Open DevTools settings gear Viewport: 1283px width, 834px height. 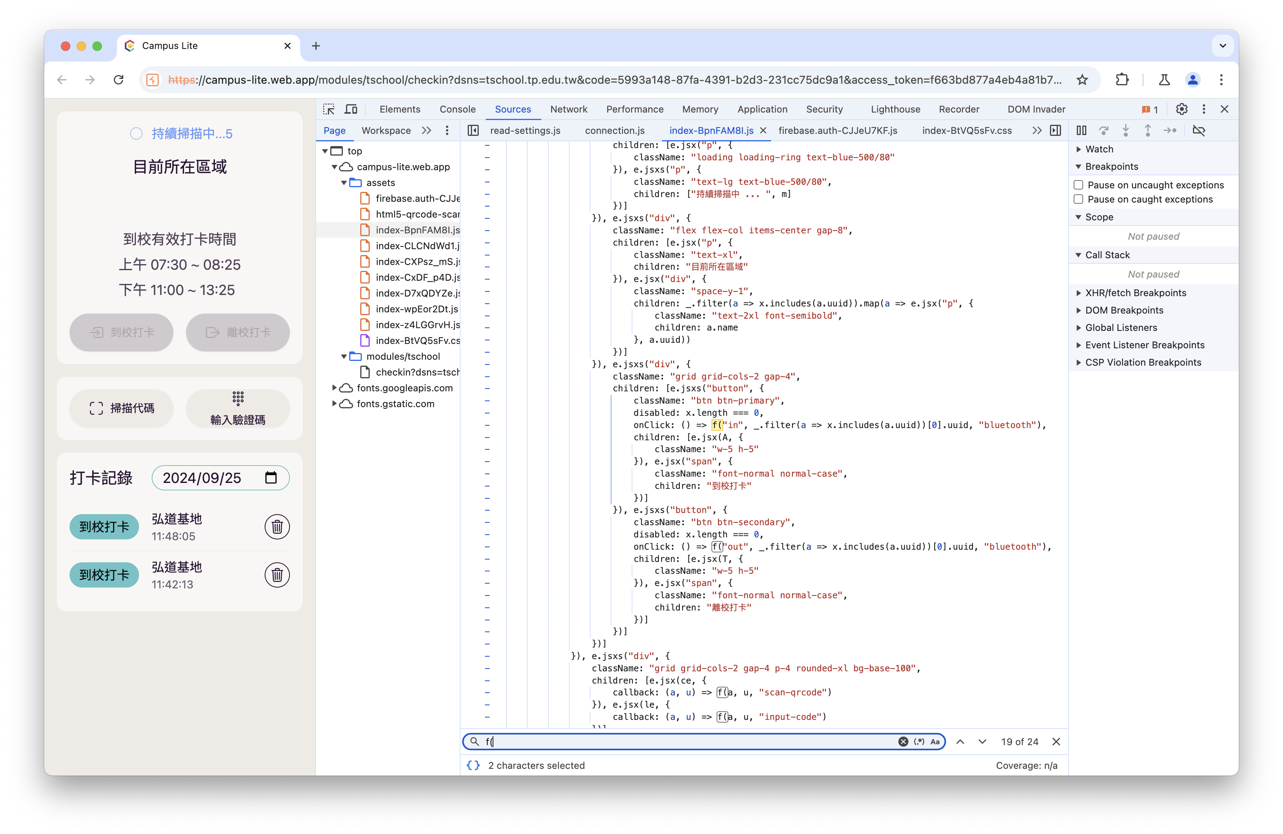click(1181, 109)
